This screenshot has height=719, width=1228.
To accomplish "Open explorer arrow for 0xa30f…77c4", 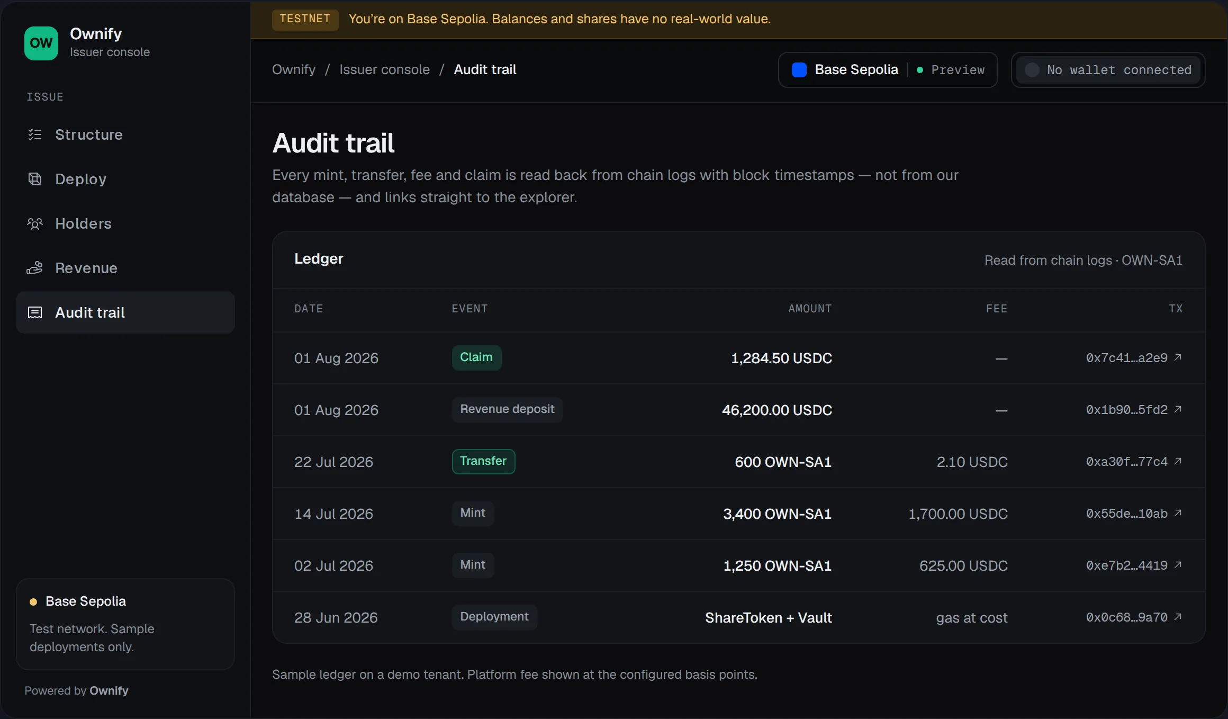I will [x=1178, y=461].
